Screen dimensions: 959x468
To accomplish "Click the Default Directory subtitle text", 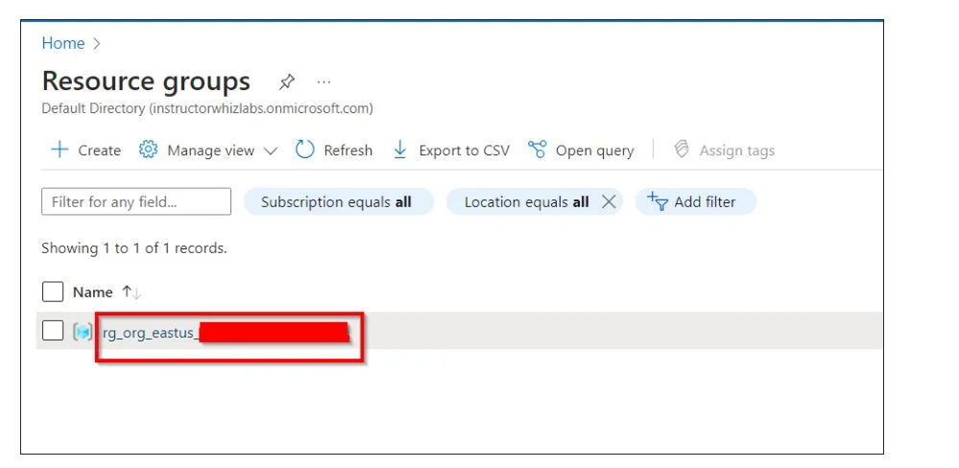I will click(x=207, y=108).
